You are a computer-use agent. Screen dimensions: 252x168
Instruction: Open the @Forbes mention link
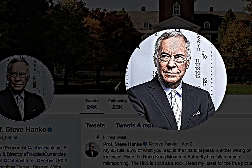(46, 161)
